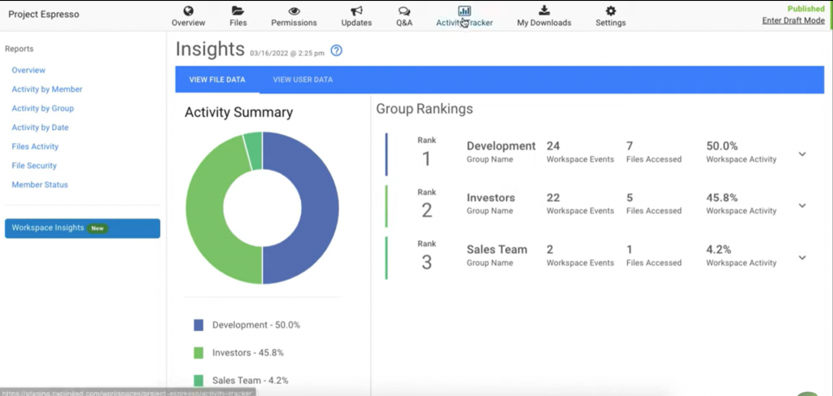833x396 pixels.
Task: Click the Overview globe icon
Action: 188,11
